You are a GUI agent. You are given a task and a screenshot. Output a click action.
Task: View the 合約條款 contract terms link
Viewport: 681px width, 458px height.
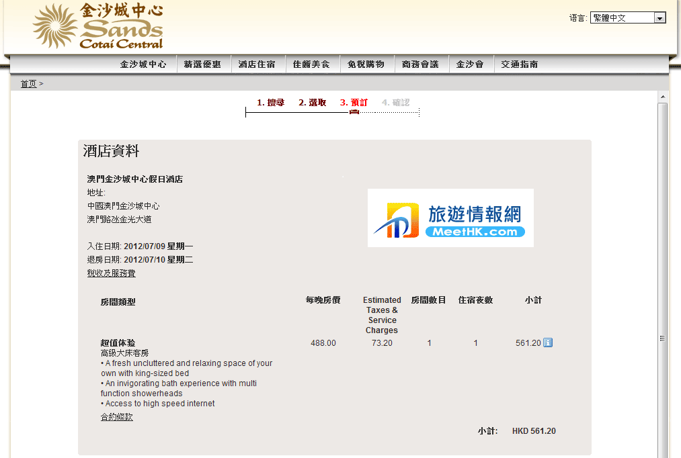coord(117,417)
